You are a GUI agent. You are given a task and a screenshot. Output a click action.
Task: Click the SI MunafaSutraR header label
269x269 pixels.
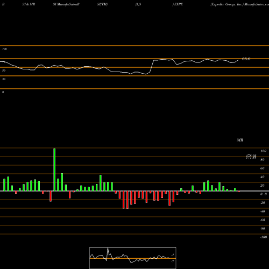coord(66,4)
